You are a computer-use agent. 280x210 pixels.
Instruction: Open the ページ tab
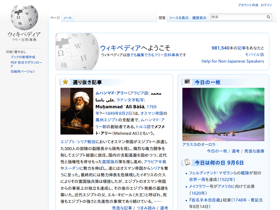(x=55, y=18)
